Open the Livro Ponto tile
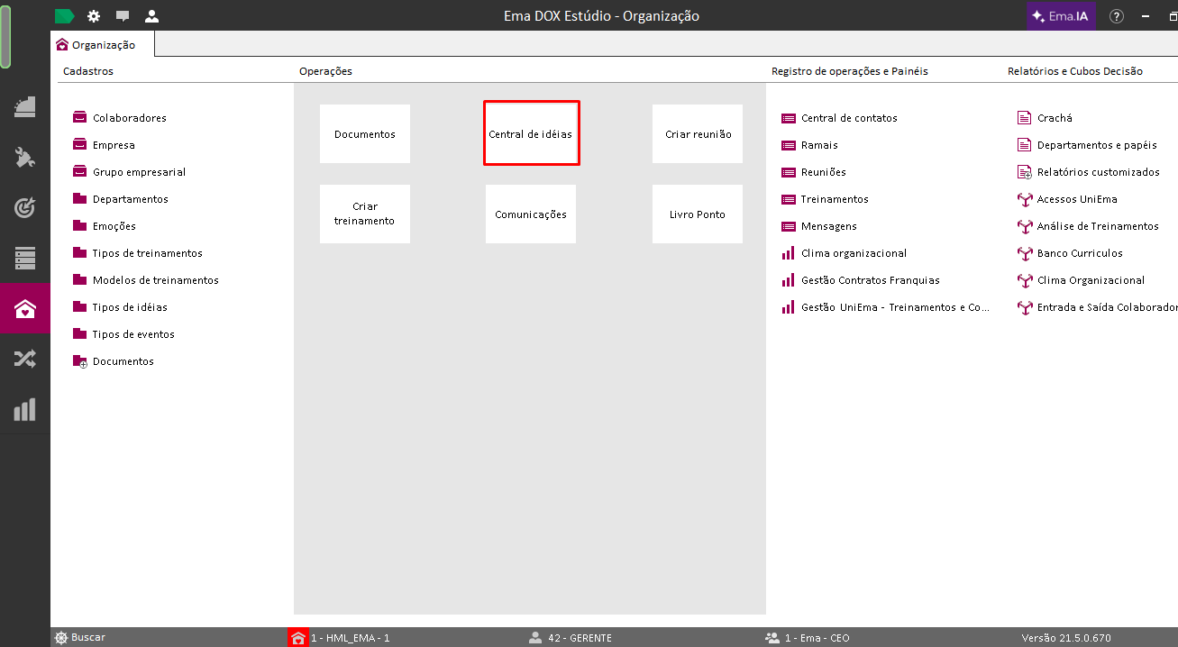 (x=698, y=214)
